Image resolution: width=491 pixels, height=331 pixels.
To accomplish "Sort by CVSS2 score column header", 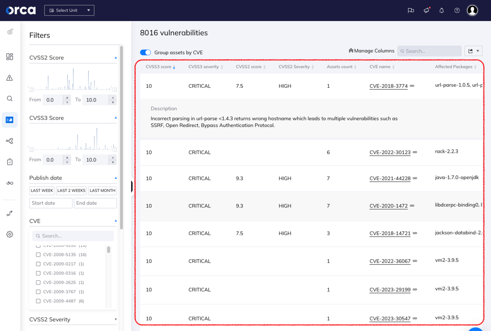I will tap(251, 67).
